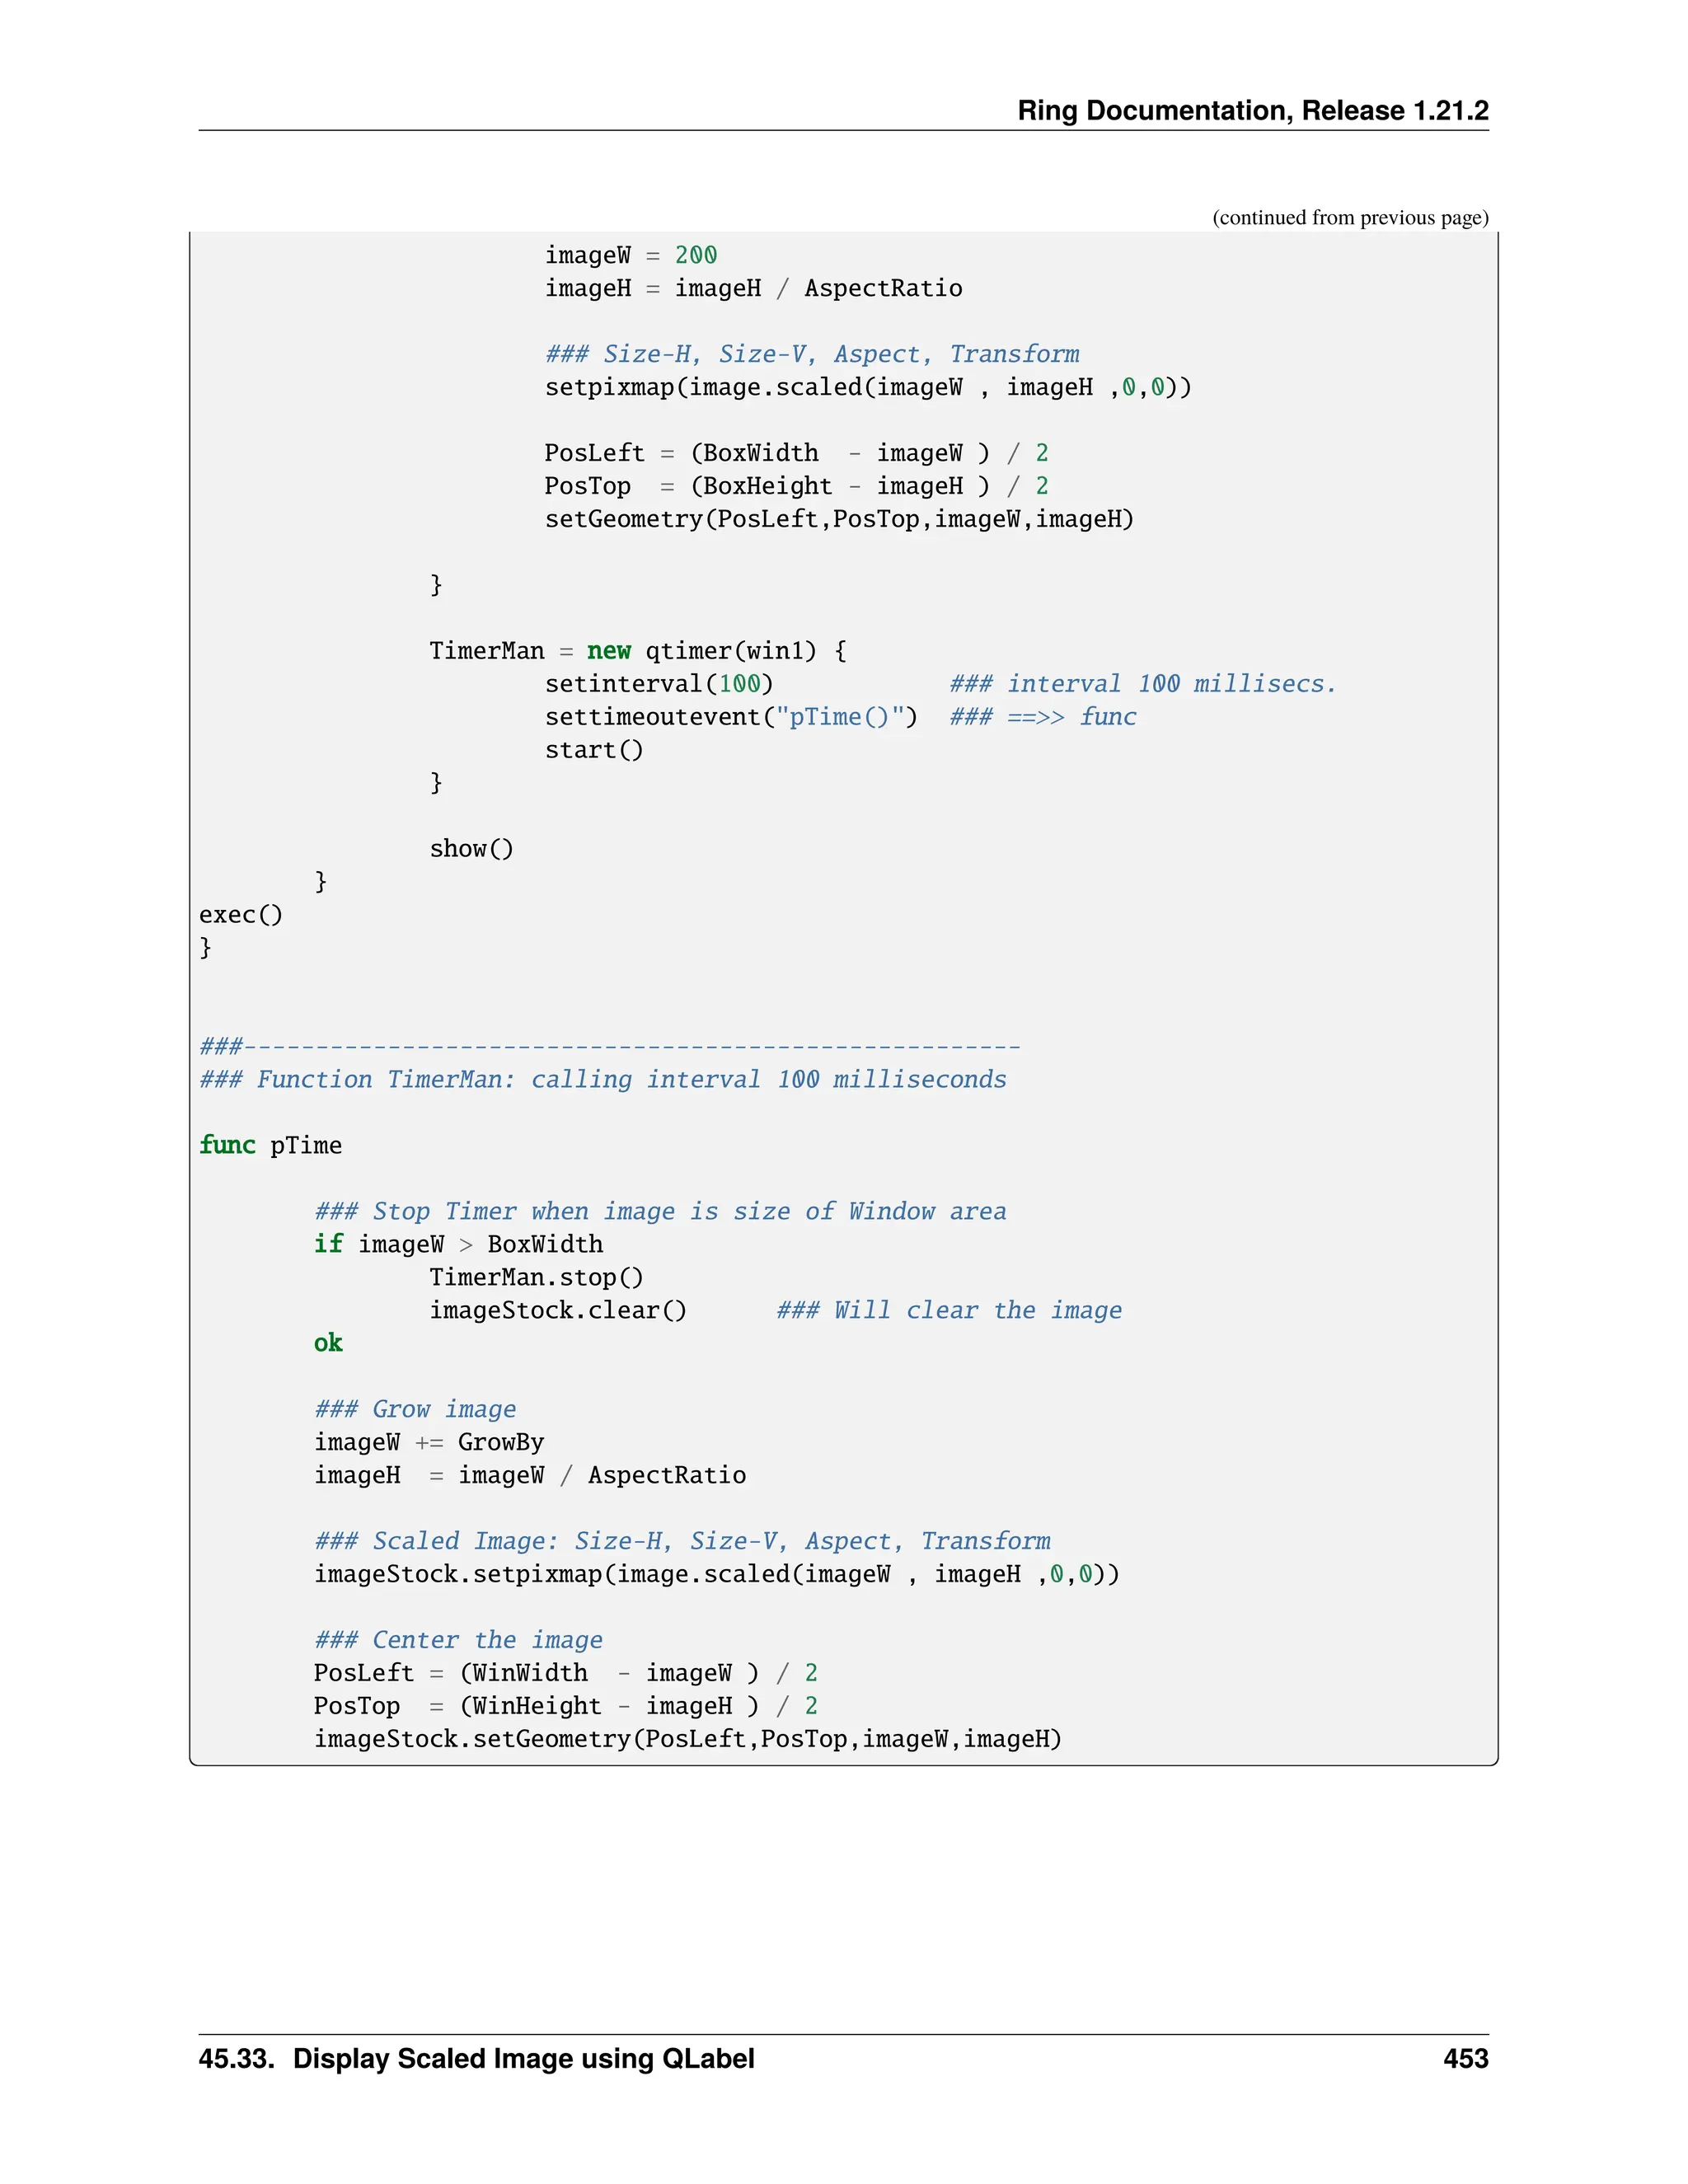Click the Function TimerMan comment line
Image resolution: width=1688 pixels, height=2184 pixels.
point(602,1079)
